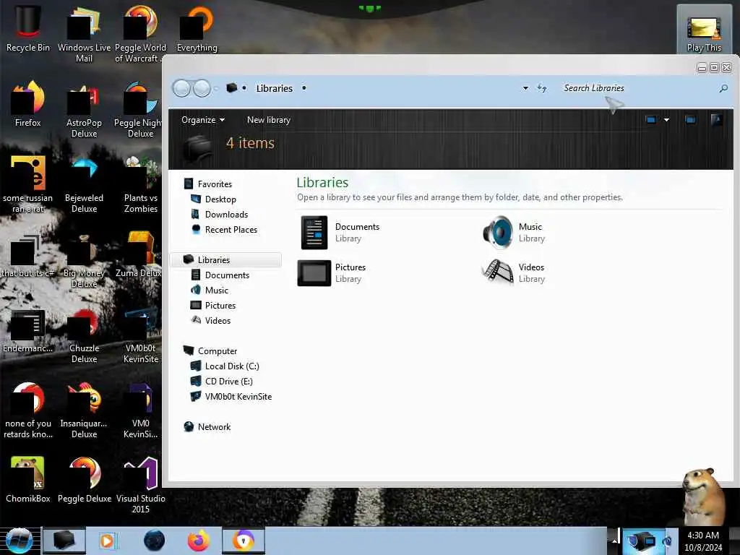This screenshot has height=555, width=740.
Task: Open recent pages dropdown beside nav buttons
Action: pos(216,88)
